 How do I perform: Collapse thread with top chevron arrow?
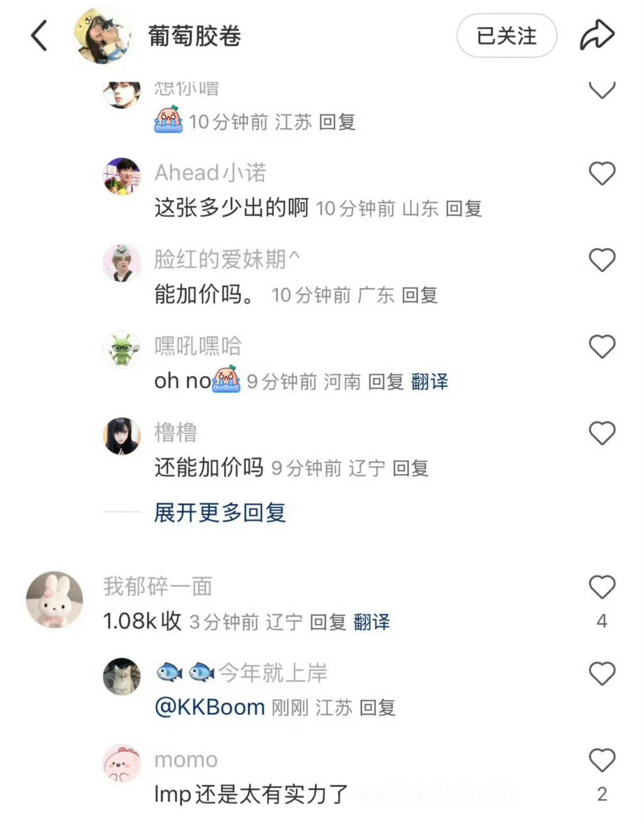tap(602, 90)
